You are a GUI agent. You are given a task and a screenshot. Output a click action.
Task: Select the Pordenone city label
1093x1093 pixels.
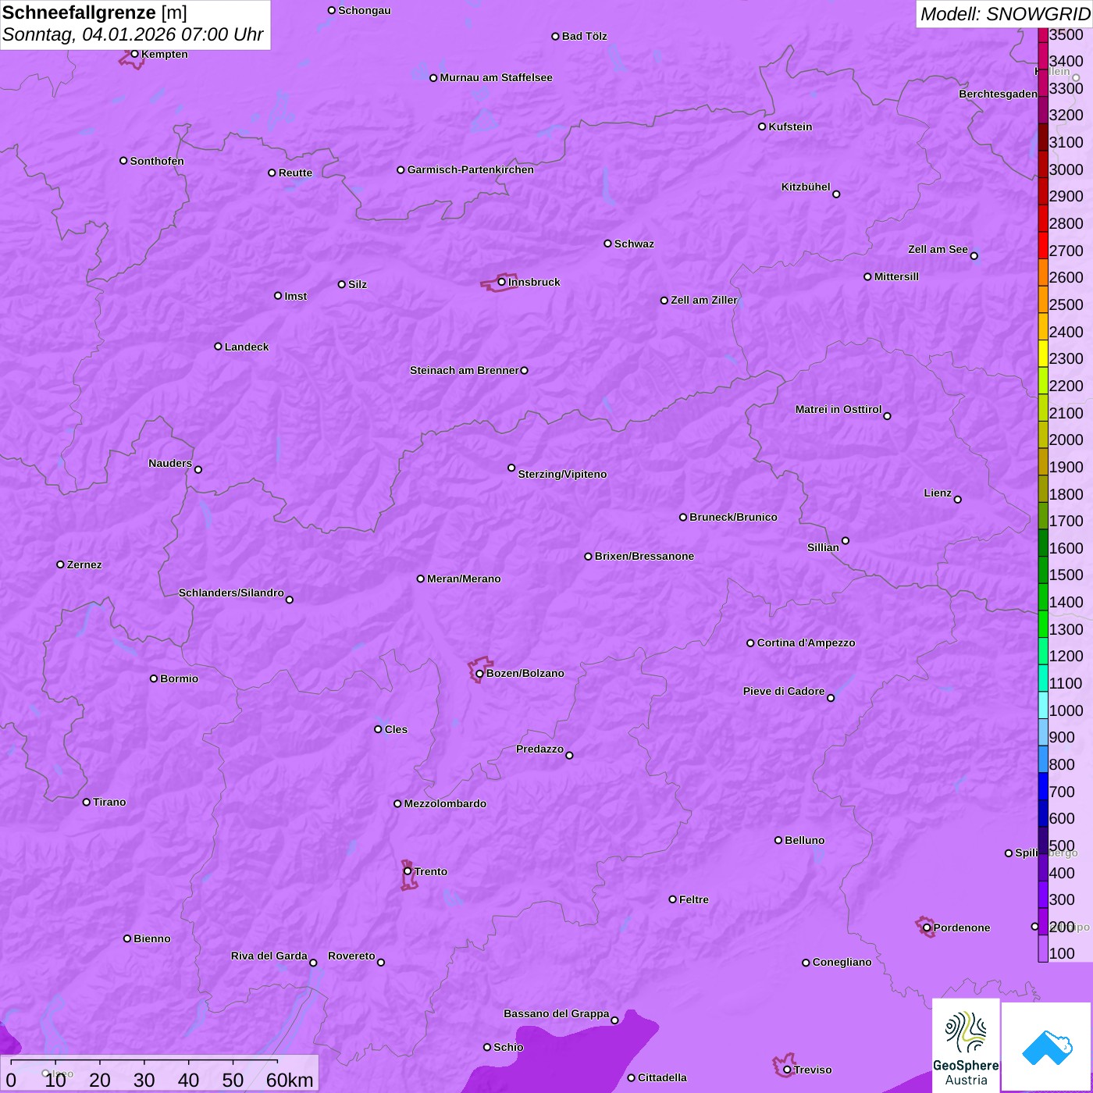pos(962,927)
